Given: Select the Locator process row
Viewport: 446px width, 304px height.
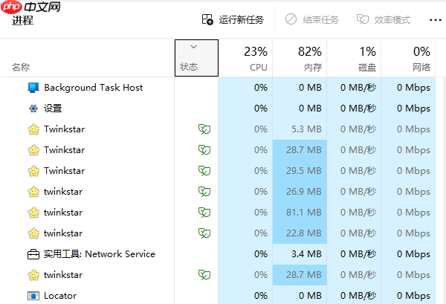Looking at the screenshot, I should (x=60, y=296).
